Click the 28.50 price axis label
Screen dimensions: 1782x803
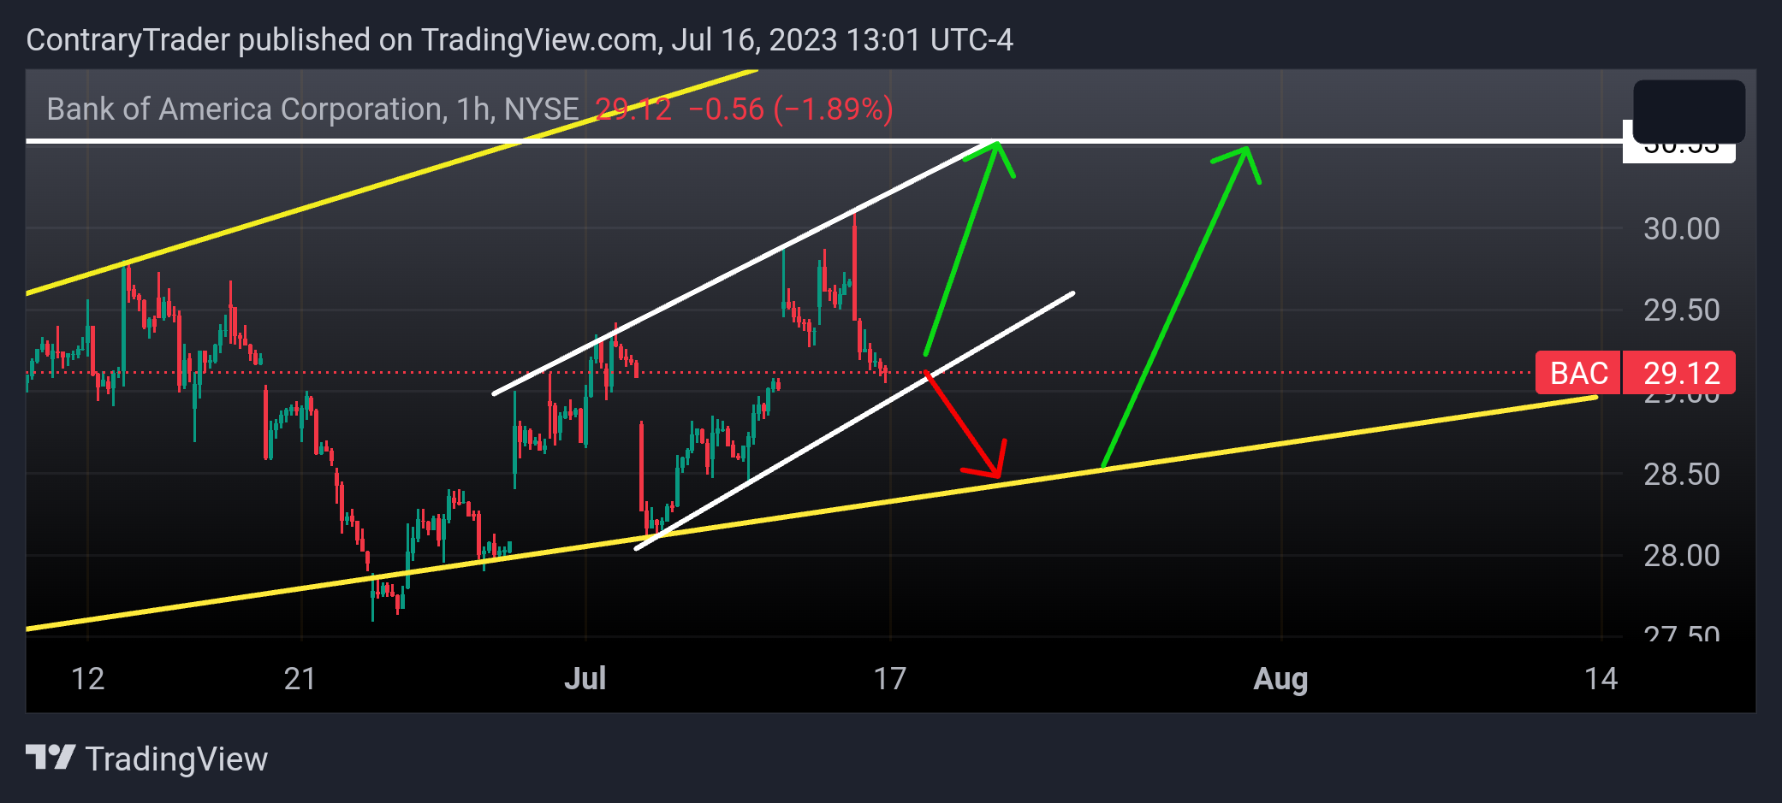point(1681,474)
